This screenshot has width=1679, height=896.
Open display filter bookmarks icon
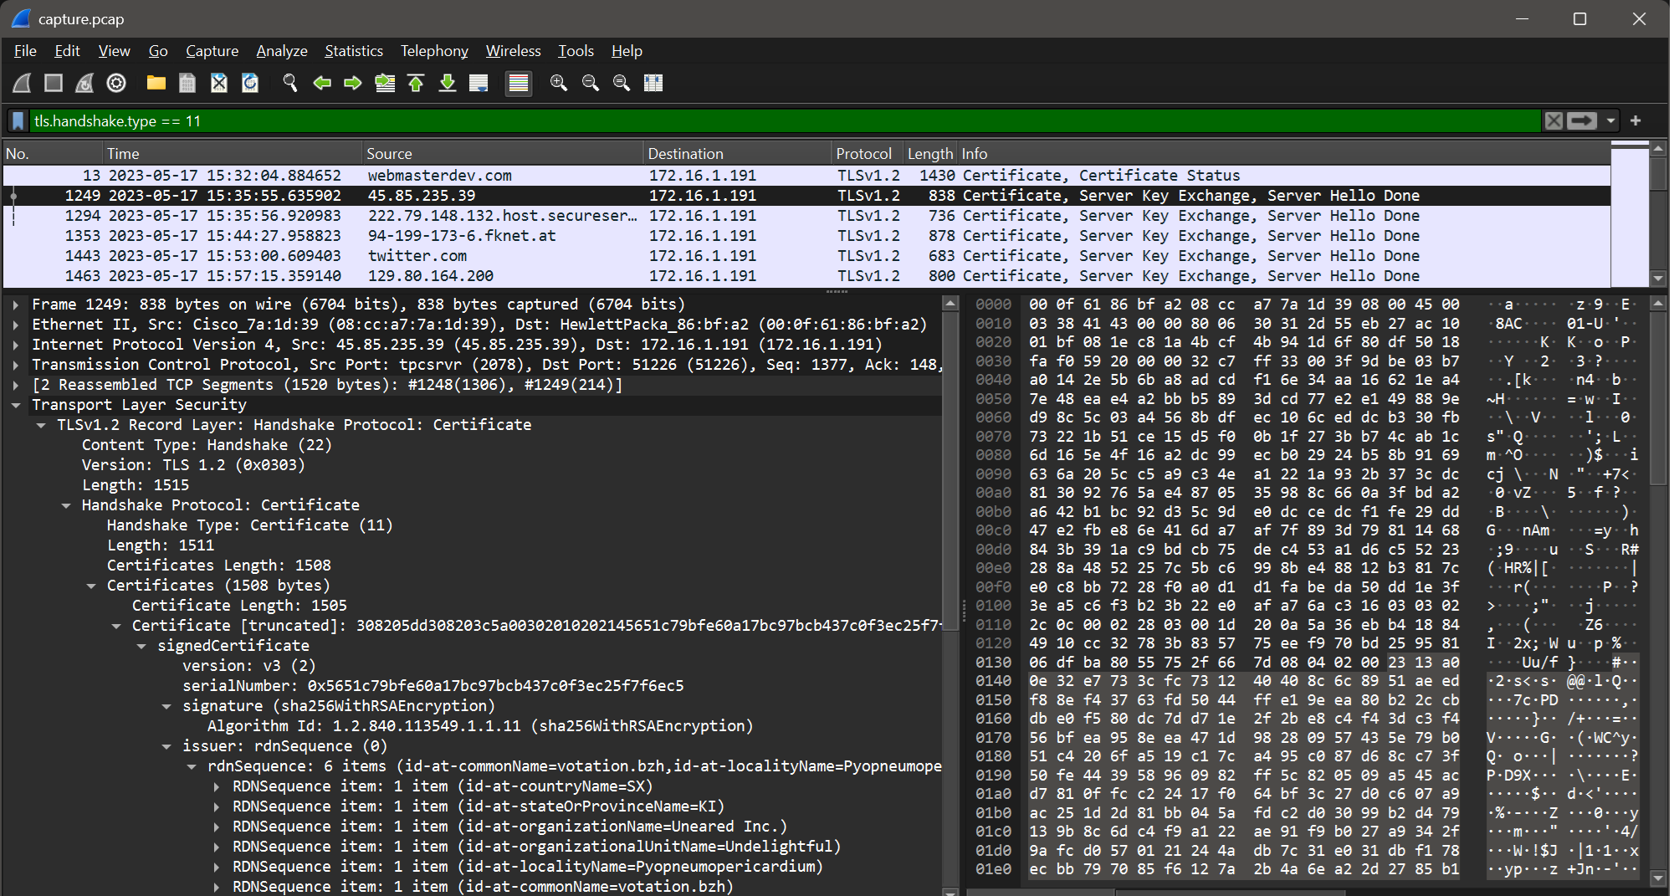pyautogui.click(x=18, y=121)
